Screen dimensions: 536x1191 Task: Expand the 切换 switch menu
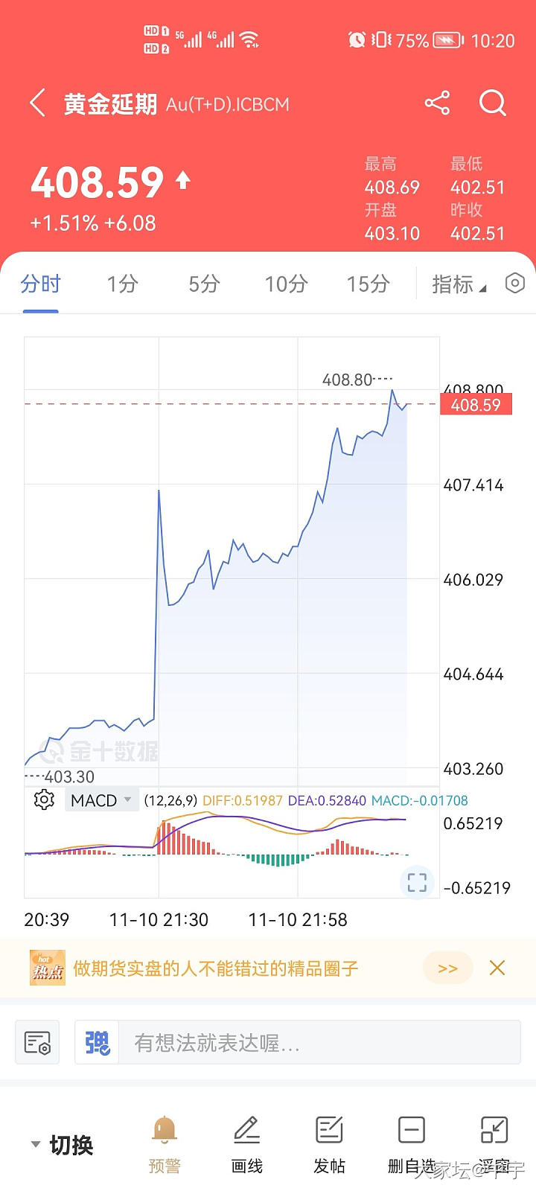pos(63,1145)
